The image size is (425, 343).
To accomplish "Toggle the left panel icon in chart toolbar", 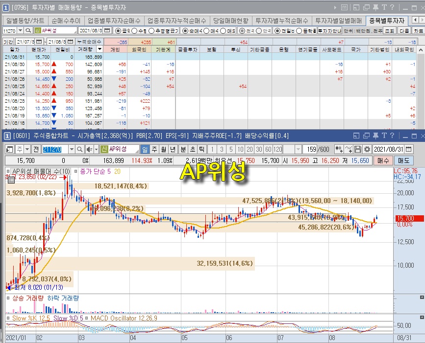I will (10, 149).
